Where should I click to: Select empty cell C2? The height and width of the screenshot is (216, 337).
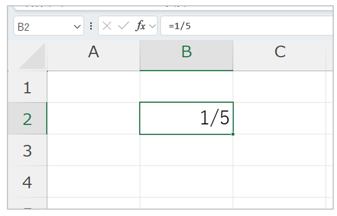[x=280, y=118]
